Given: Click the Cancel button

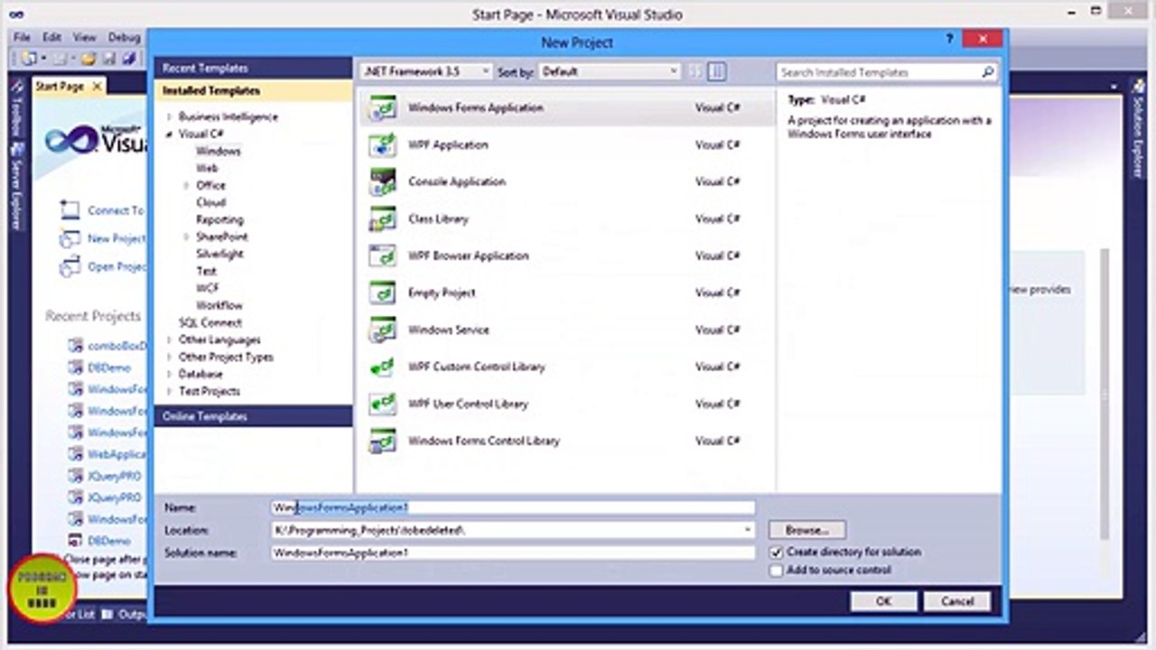Looking at the screenshot, I should point(956,601).
